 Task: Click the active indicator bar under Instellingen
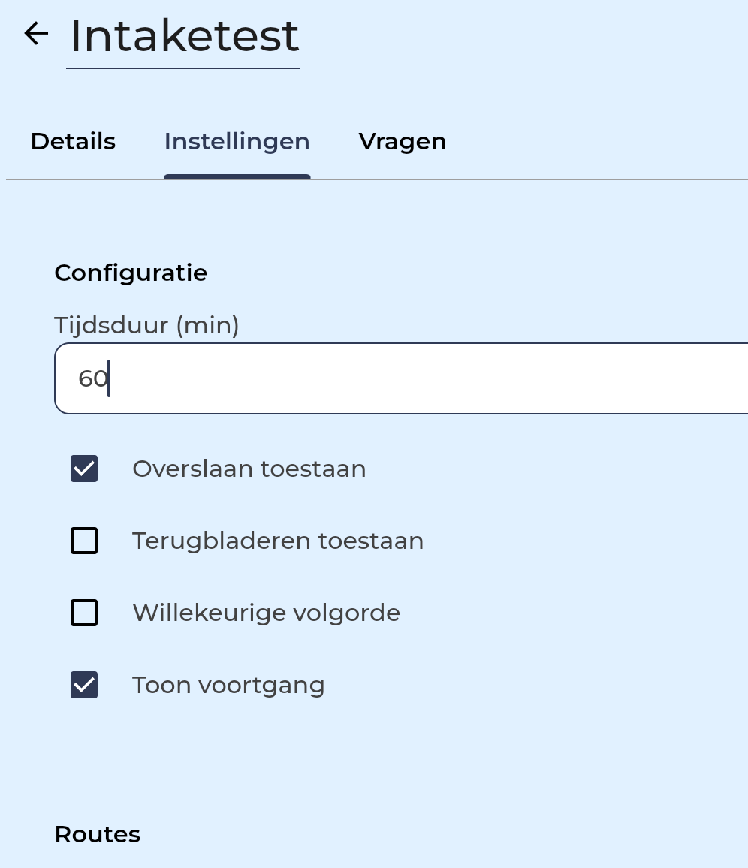(237, 176)
